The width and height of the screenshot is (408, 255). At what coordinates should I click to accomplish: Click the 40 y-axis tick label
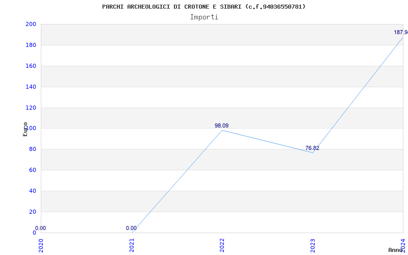pos(33,191)
